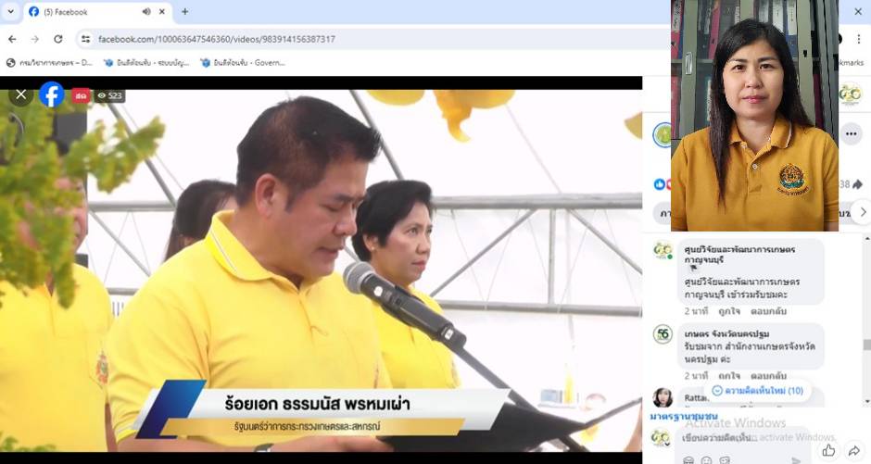Go back to the previous page

coord(12,39)
